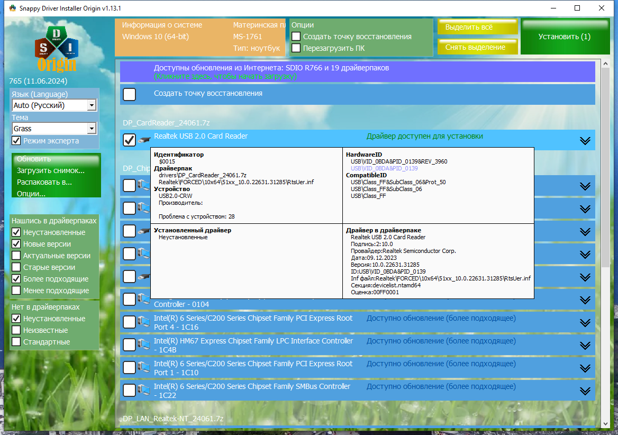The width and height of the screenshot is (618, 435).
Task: Enable the Менее подходящие filter
Action: click(x=16, y=291)
